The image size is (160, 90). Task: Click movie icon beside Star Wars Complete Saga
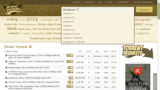click(x=6, y=86)
